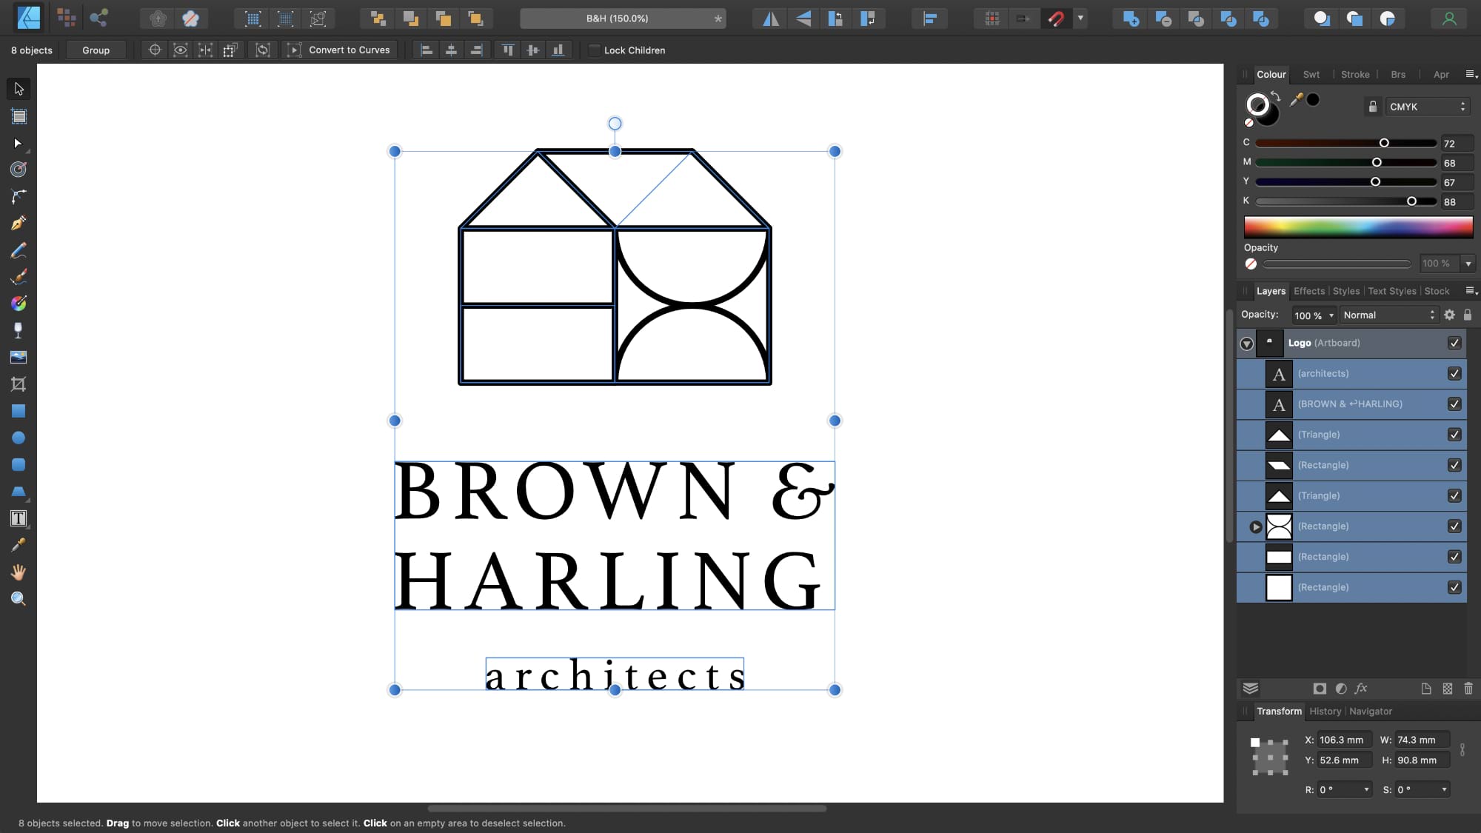Select the Zoom tool in toolbar
This screenshot has height=833, width=1481.
pyautogui.click(x=19, y=599)
